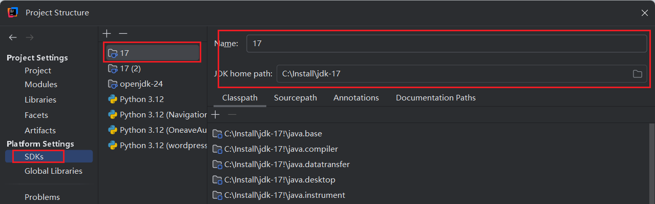Add classpath entry with plus icon
The image size is (655, 204).
coord(216,114)
